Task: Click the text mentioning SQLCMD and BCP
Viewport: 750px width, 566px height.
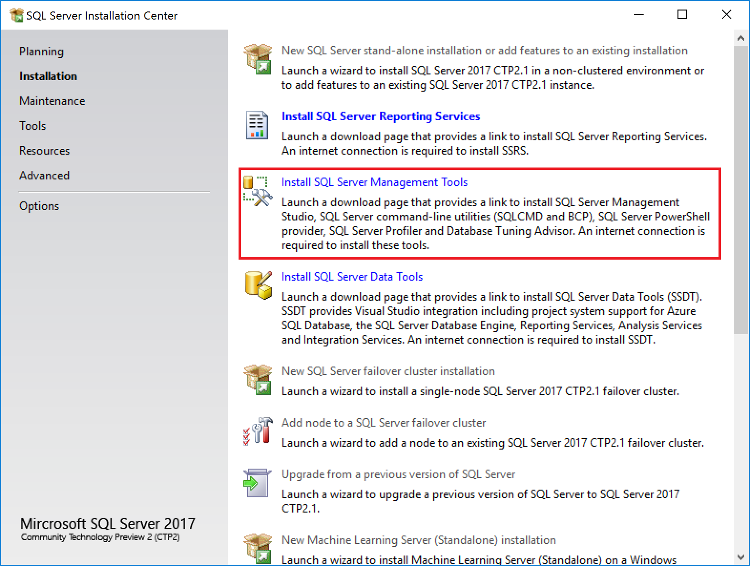Action: point(496,224)
